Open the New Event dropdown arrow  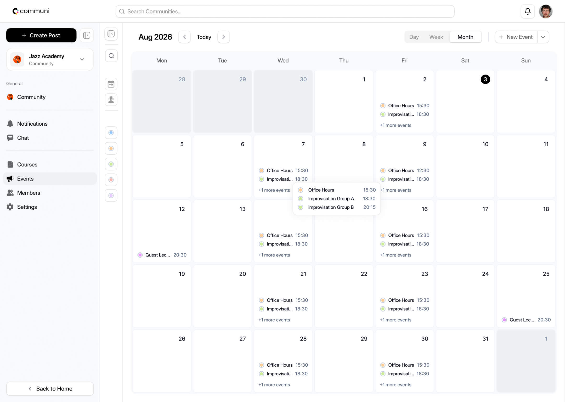(543, 37)
